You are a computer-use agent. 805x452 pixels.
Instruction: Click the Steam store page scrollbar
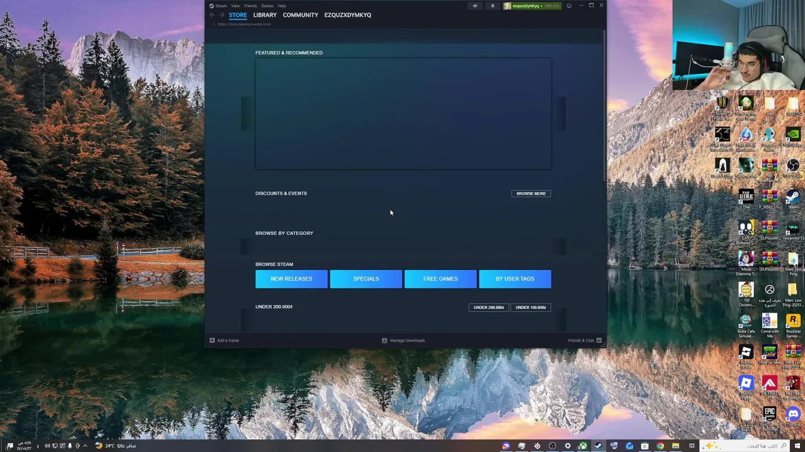pos(604,107)
